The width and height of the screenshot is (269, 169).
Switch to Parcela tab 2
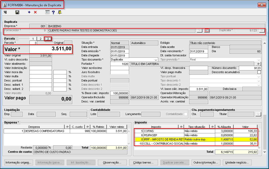pyautogui.click(x=40, y=39)
